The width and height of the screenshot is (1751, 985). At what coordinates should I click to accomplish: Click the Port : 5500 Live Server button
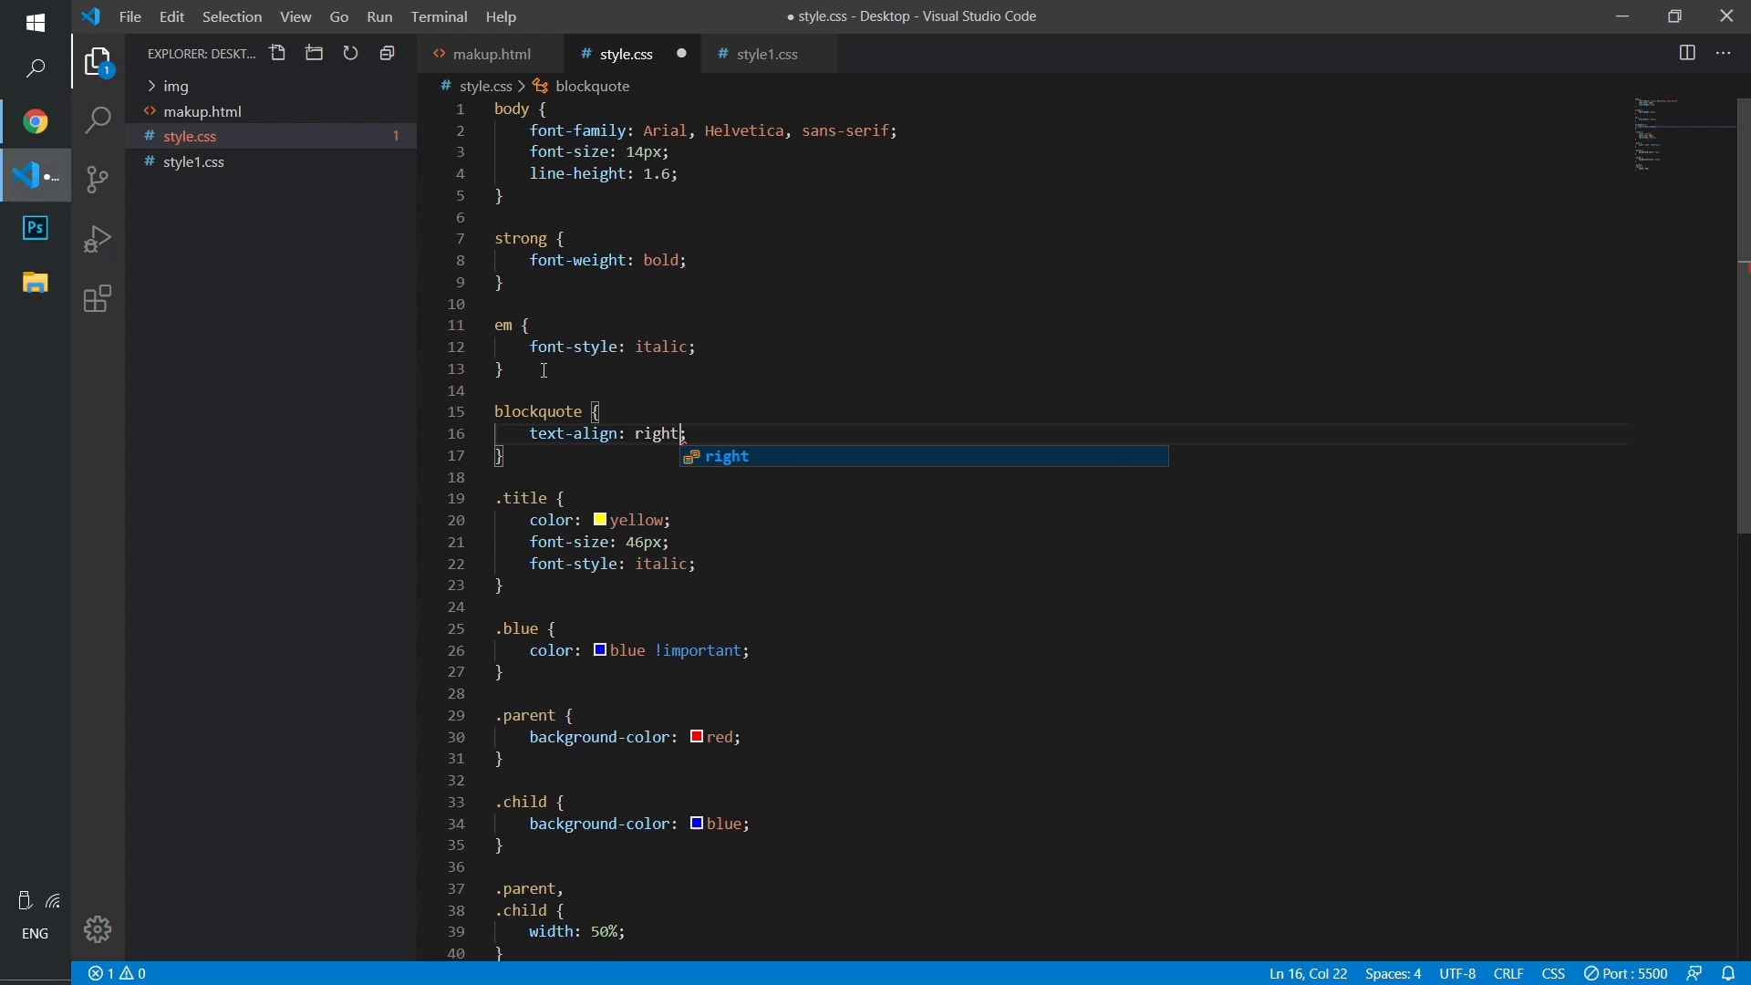tap(1626, 974)
